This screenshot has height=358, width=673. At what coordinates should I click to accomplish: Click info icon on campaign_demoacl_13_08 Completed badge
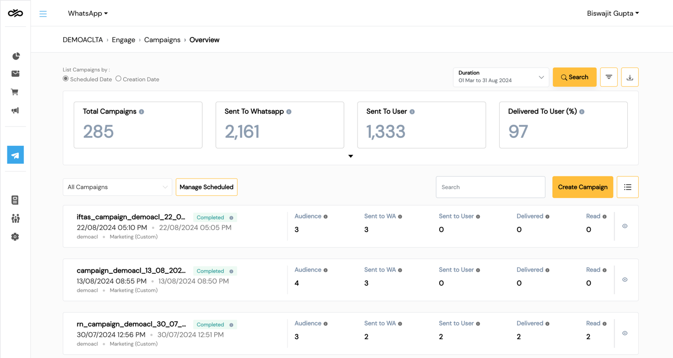click(231, 271)
